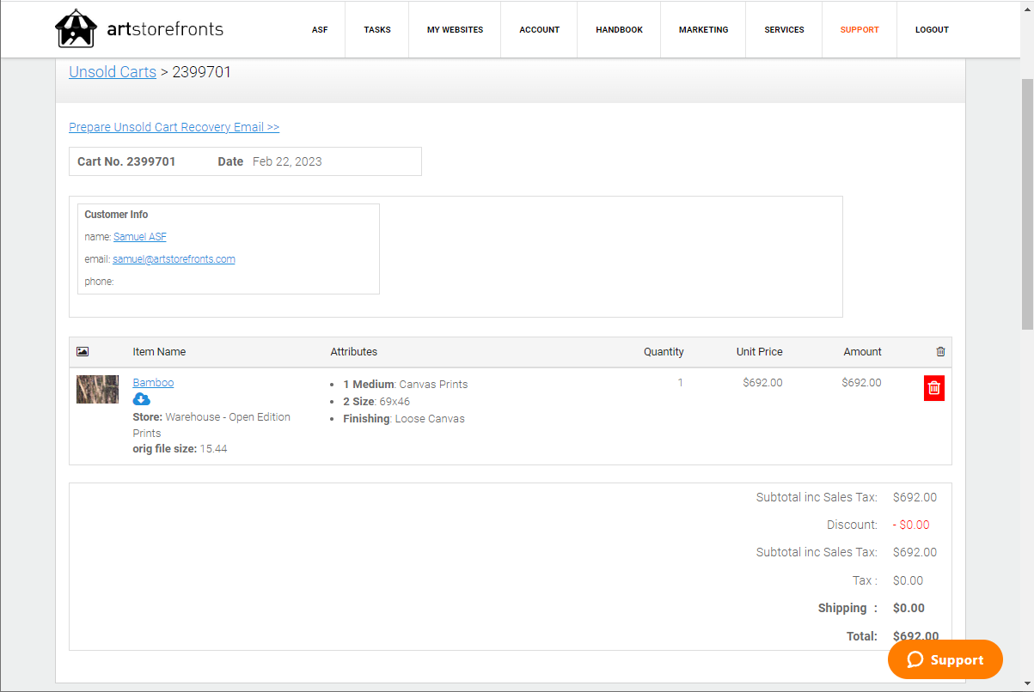Click the page vertical scrollbar

pyautogui.click(x=1027, y=206)
